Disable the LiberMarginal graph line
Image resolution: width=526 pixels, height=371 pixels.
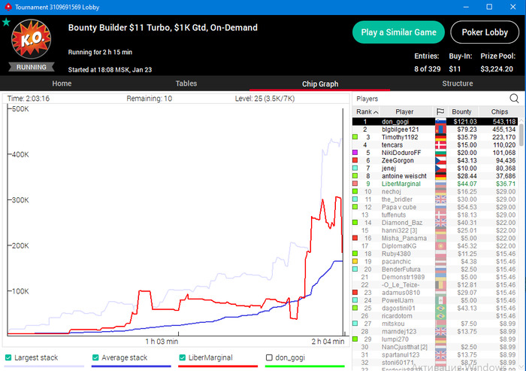(183, 357)
